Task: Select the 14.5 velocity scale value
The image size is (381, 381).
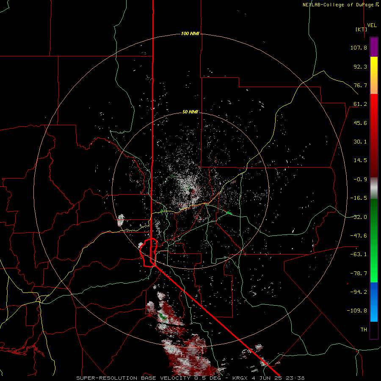Action: click(x=360, y=160)
